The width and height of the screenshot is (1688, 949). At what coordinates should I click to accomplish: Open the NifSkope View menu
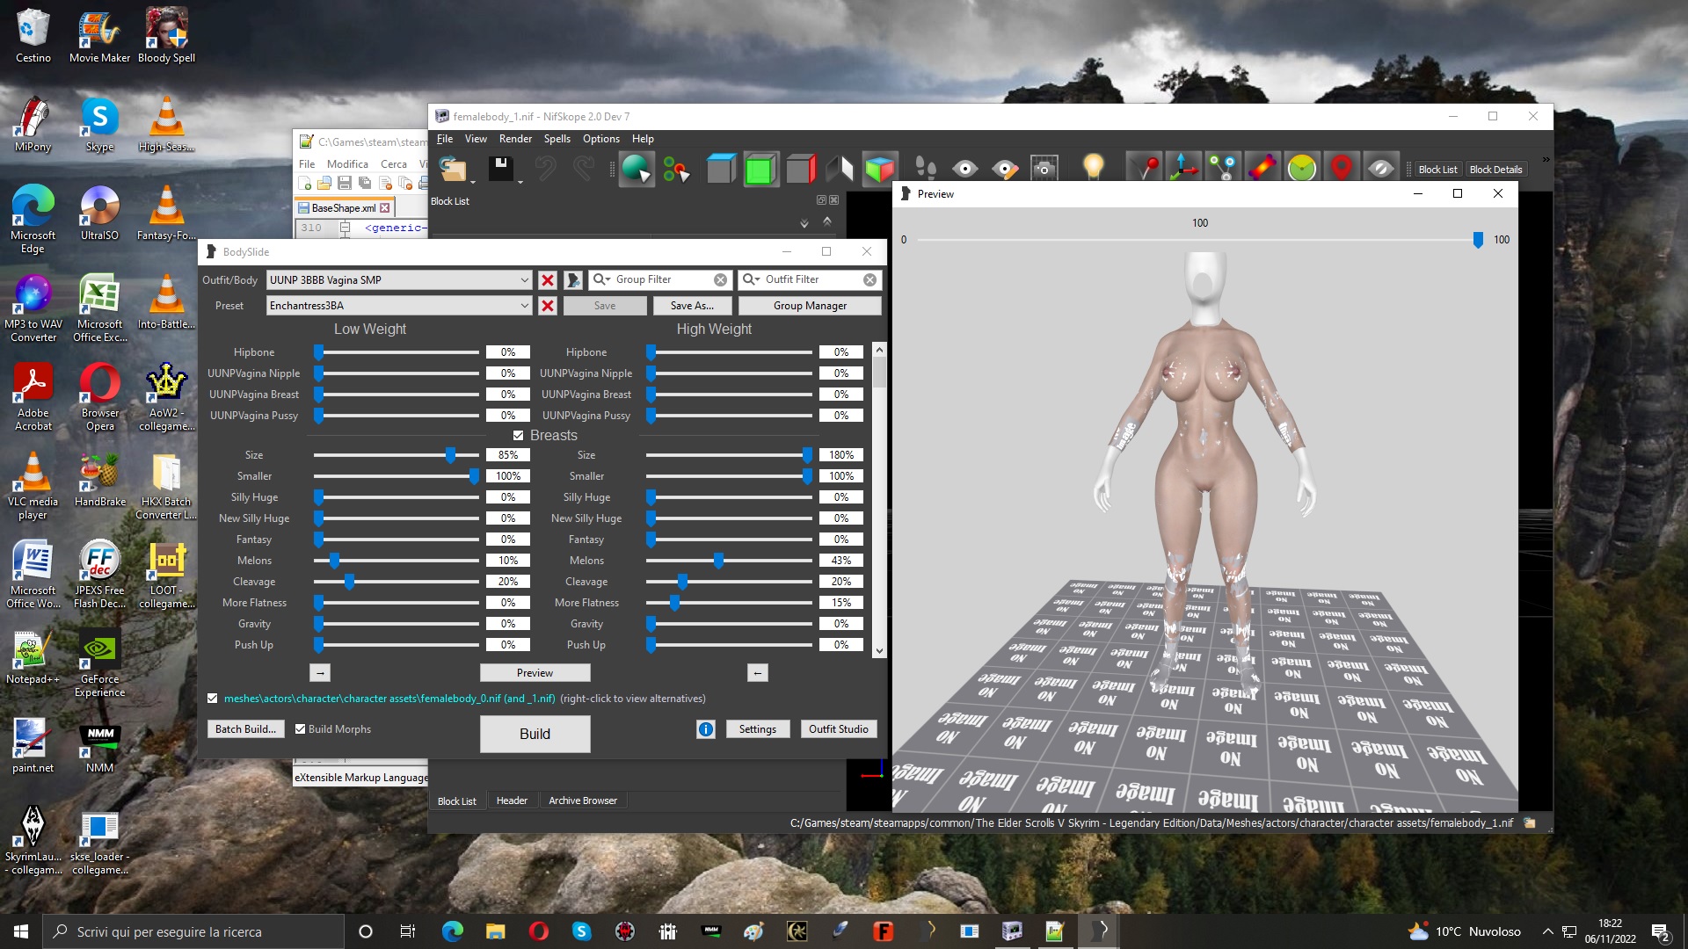pyautogui.click(x=476, y=139)
